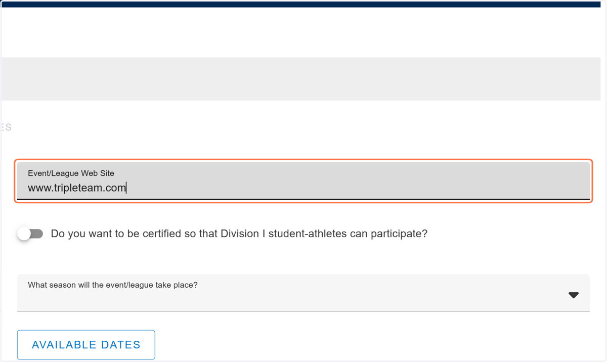Click the empty end of website field

[x=354, y=188]
